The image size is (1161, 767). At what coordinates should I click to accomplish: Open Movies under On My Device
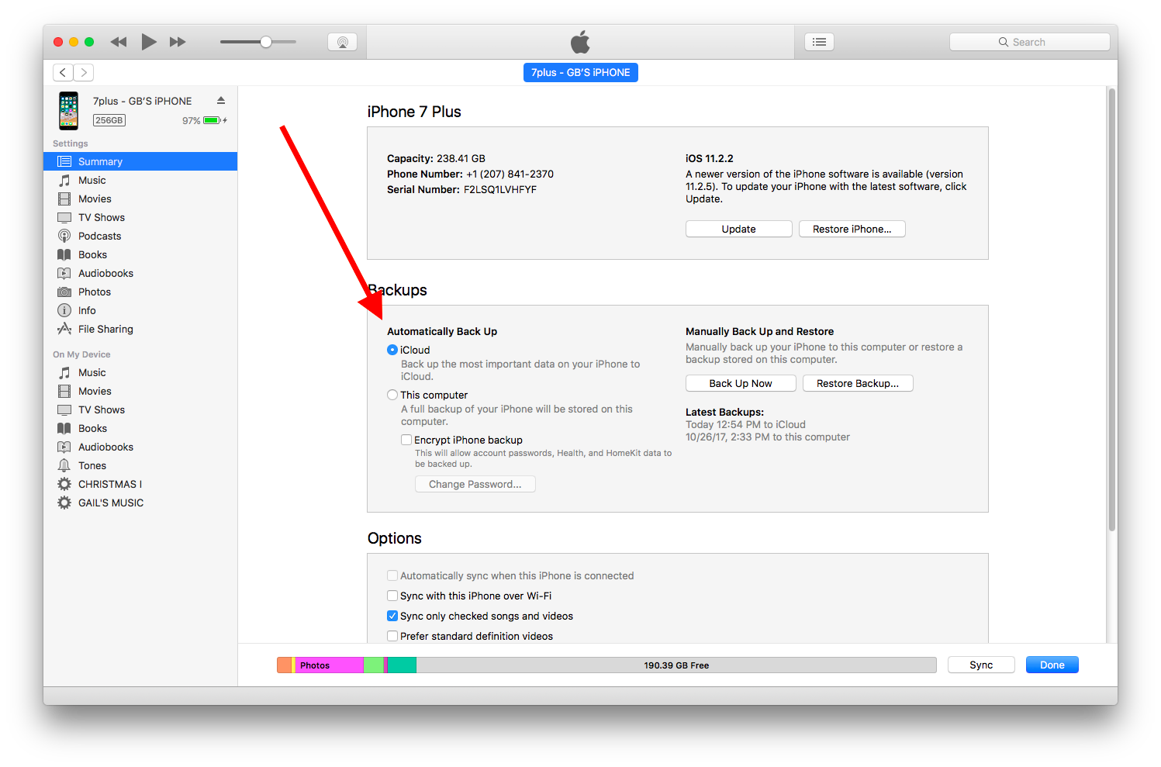coord(140,391)
